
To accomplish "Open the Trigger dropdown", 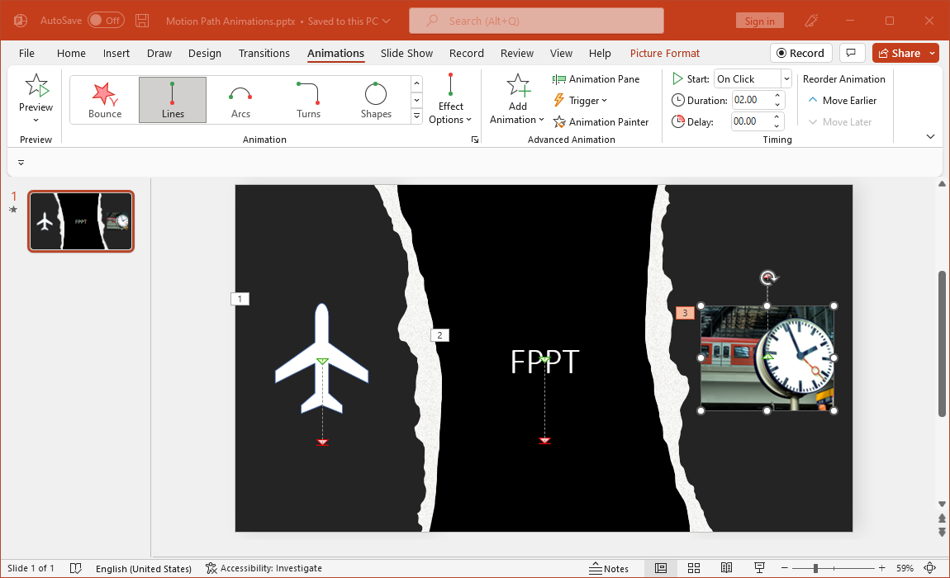I will pos(582,101).
